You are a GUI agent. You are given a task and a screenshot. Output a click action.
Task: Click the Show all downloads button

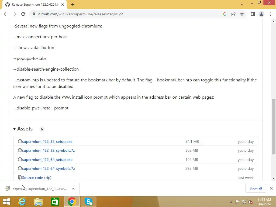tap(256, 188)
